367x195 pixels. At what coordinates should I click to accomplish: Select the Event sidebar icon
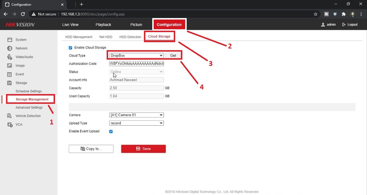click(x=10, y=74)
